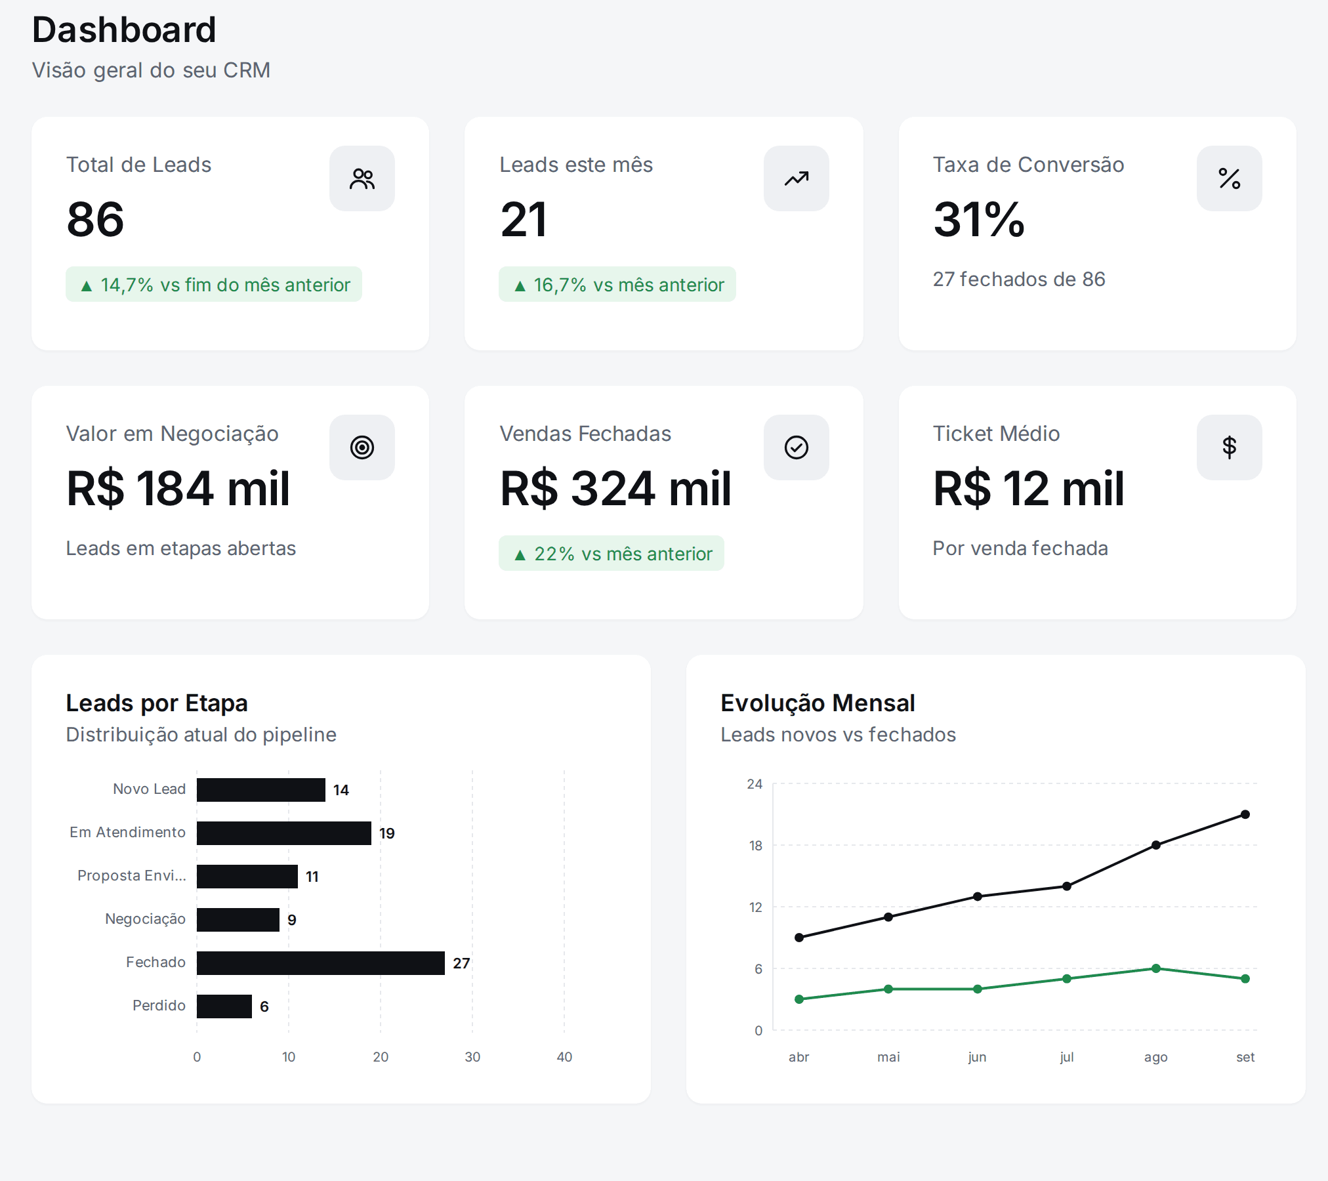Click the 'Por venda fechada' text

point(1020,548)
